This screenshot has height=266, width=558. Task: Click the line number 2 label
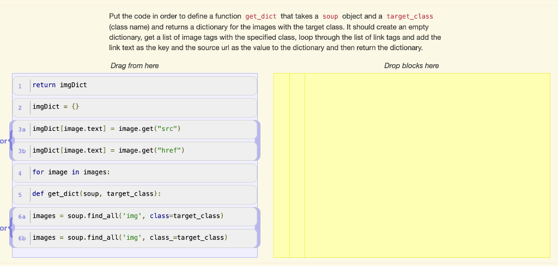point(20,108)
